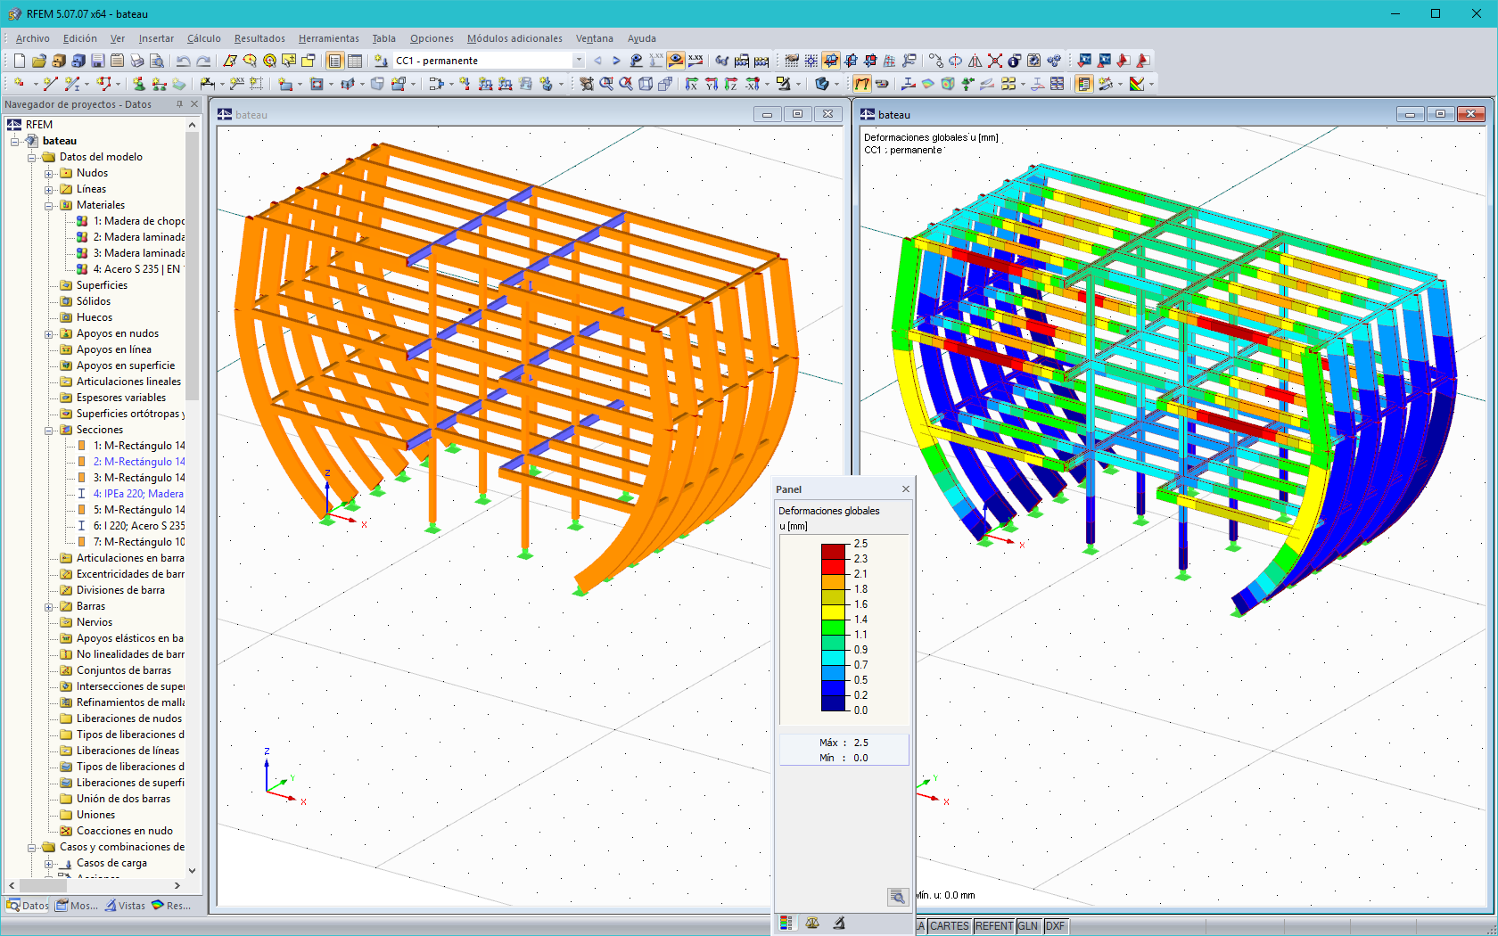This screenshot has width=1498, height=936.
Task: Toggle the project navigator display
Action: [335, 61]
